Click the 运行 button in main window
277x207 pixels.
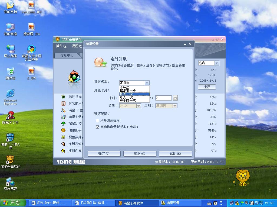coord(207,87)
